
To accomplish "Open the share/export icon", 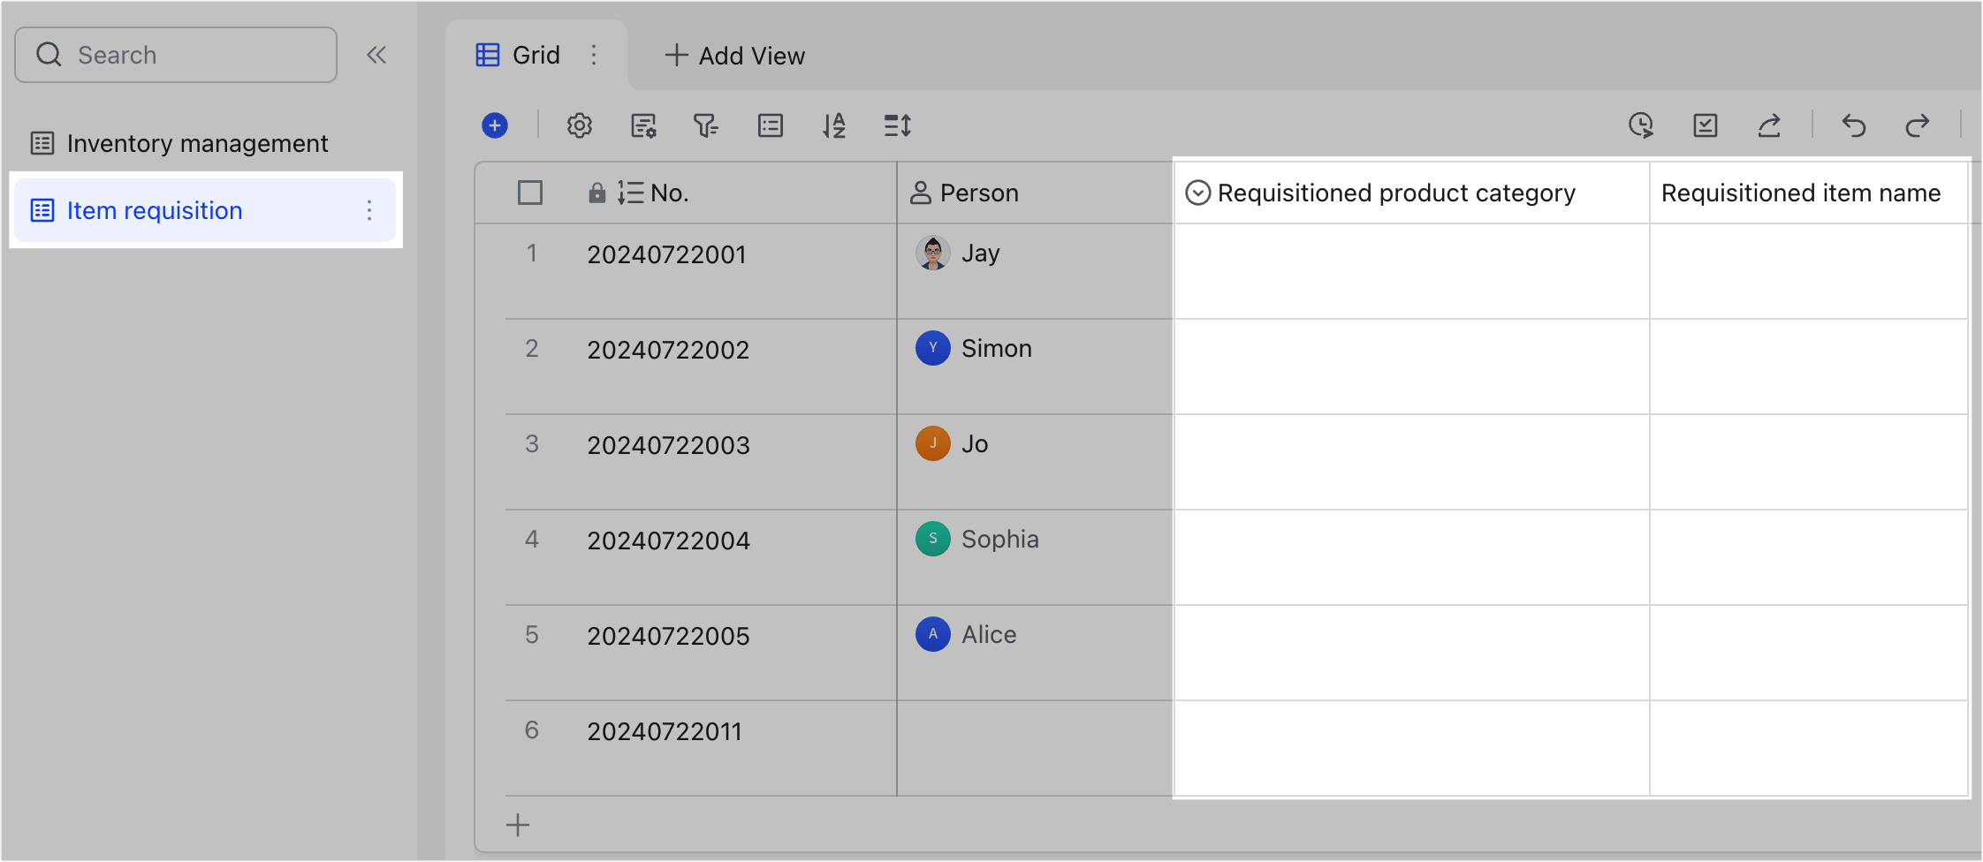I will [1769, 125].
